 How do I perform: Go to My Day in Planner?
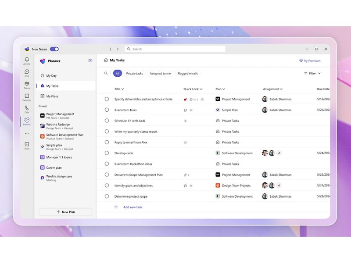[51, 75]
